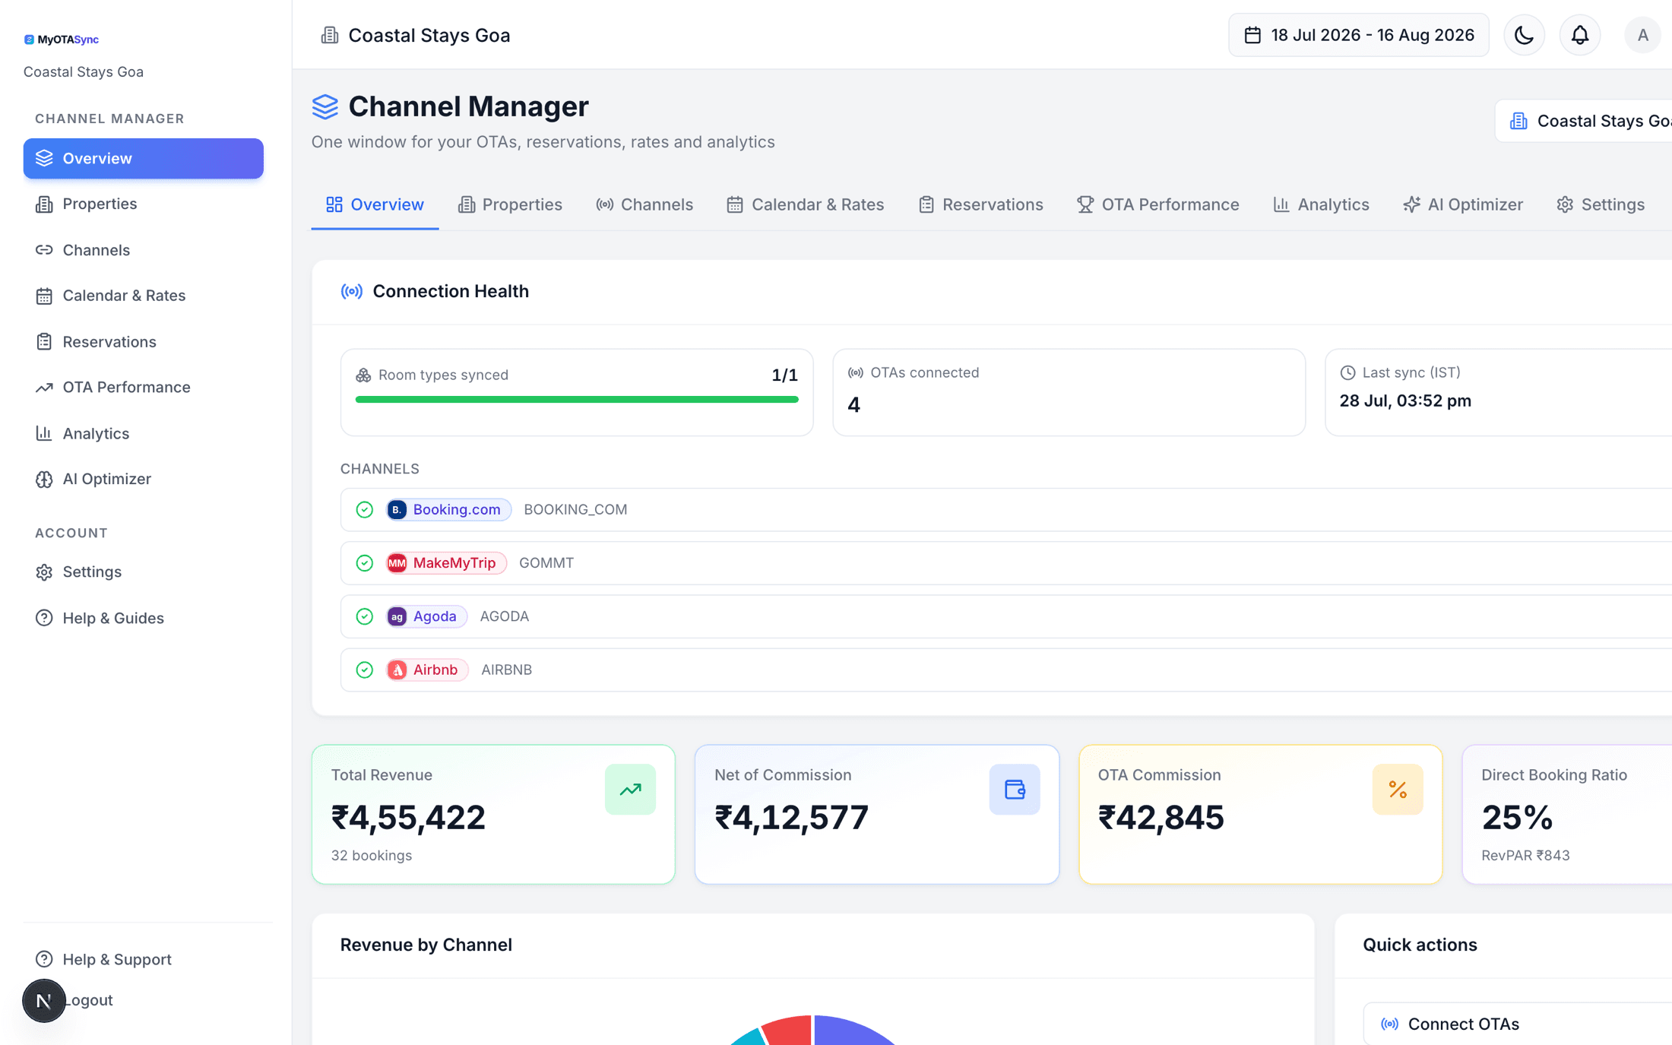Click the BOOKING_COM code text

tap(575, 509)
